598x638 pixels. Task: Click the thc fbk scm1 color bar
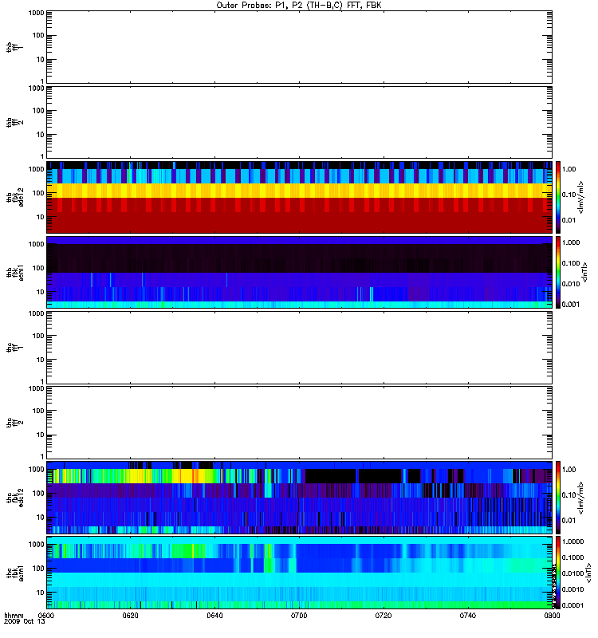pos(558,573)
